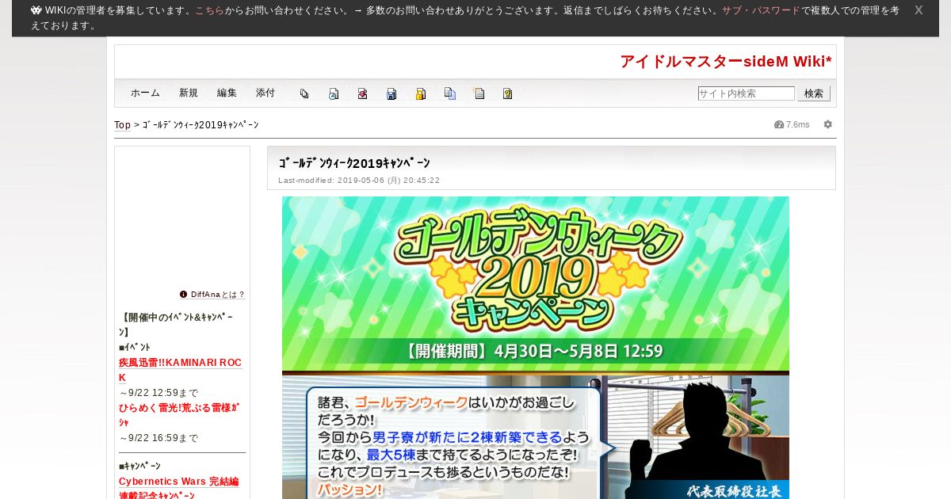Open the ホーム menu item
This screenshot has width=951, height=499.
click(x=145, y=93)
